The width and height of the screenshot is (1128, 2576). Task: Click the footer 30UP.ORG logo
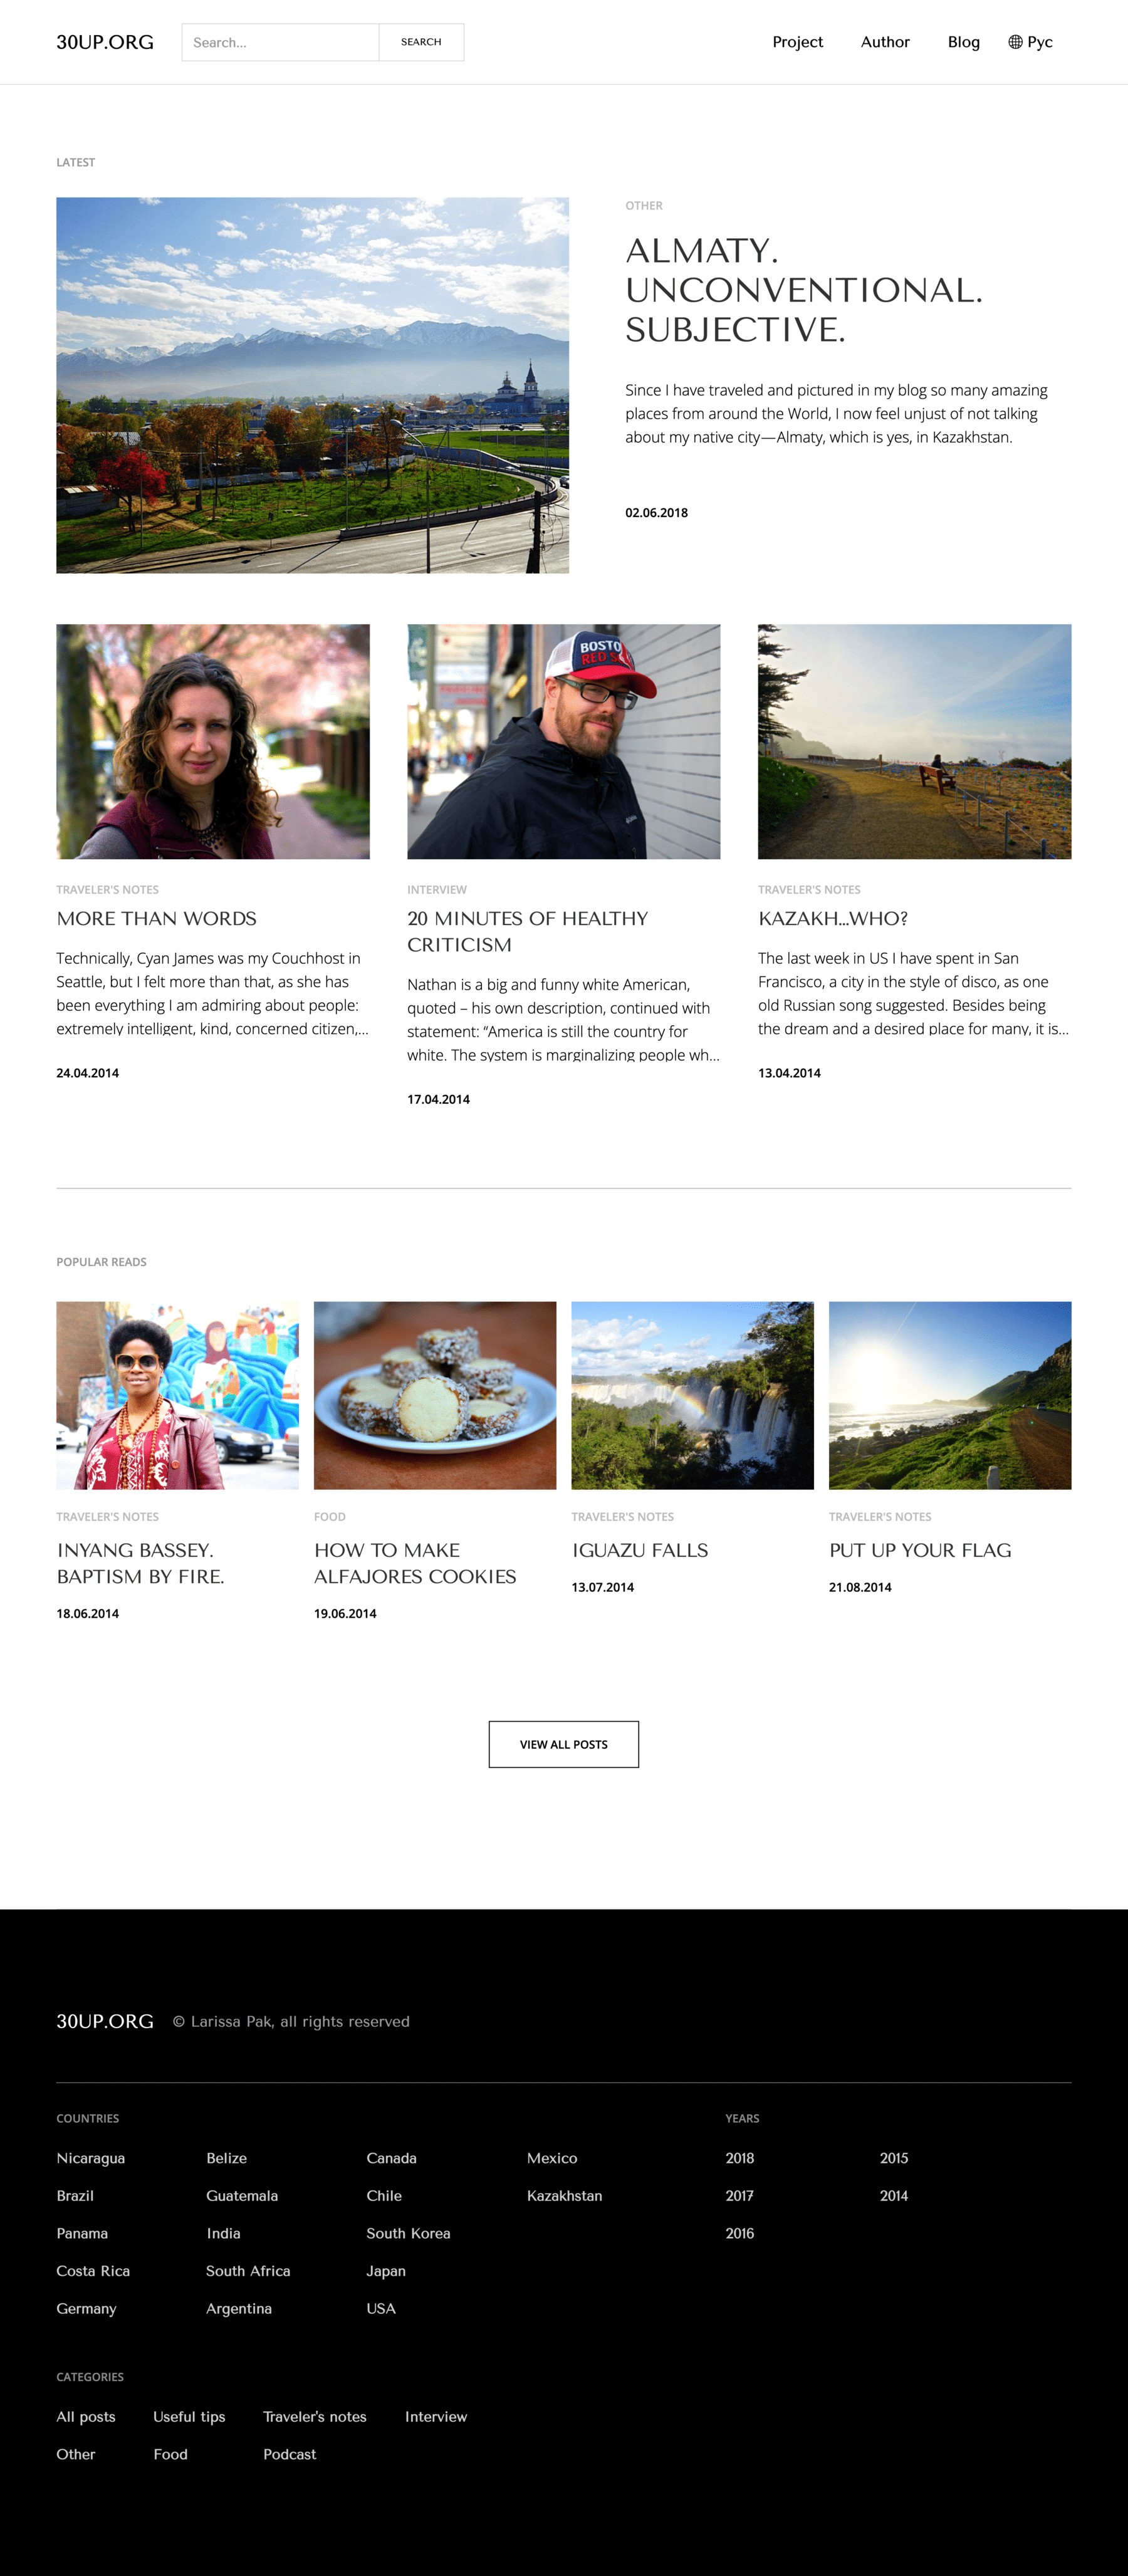[105, 2021]
